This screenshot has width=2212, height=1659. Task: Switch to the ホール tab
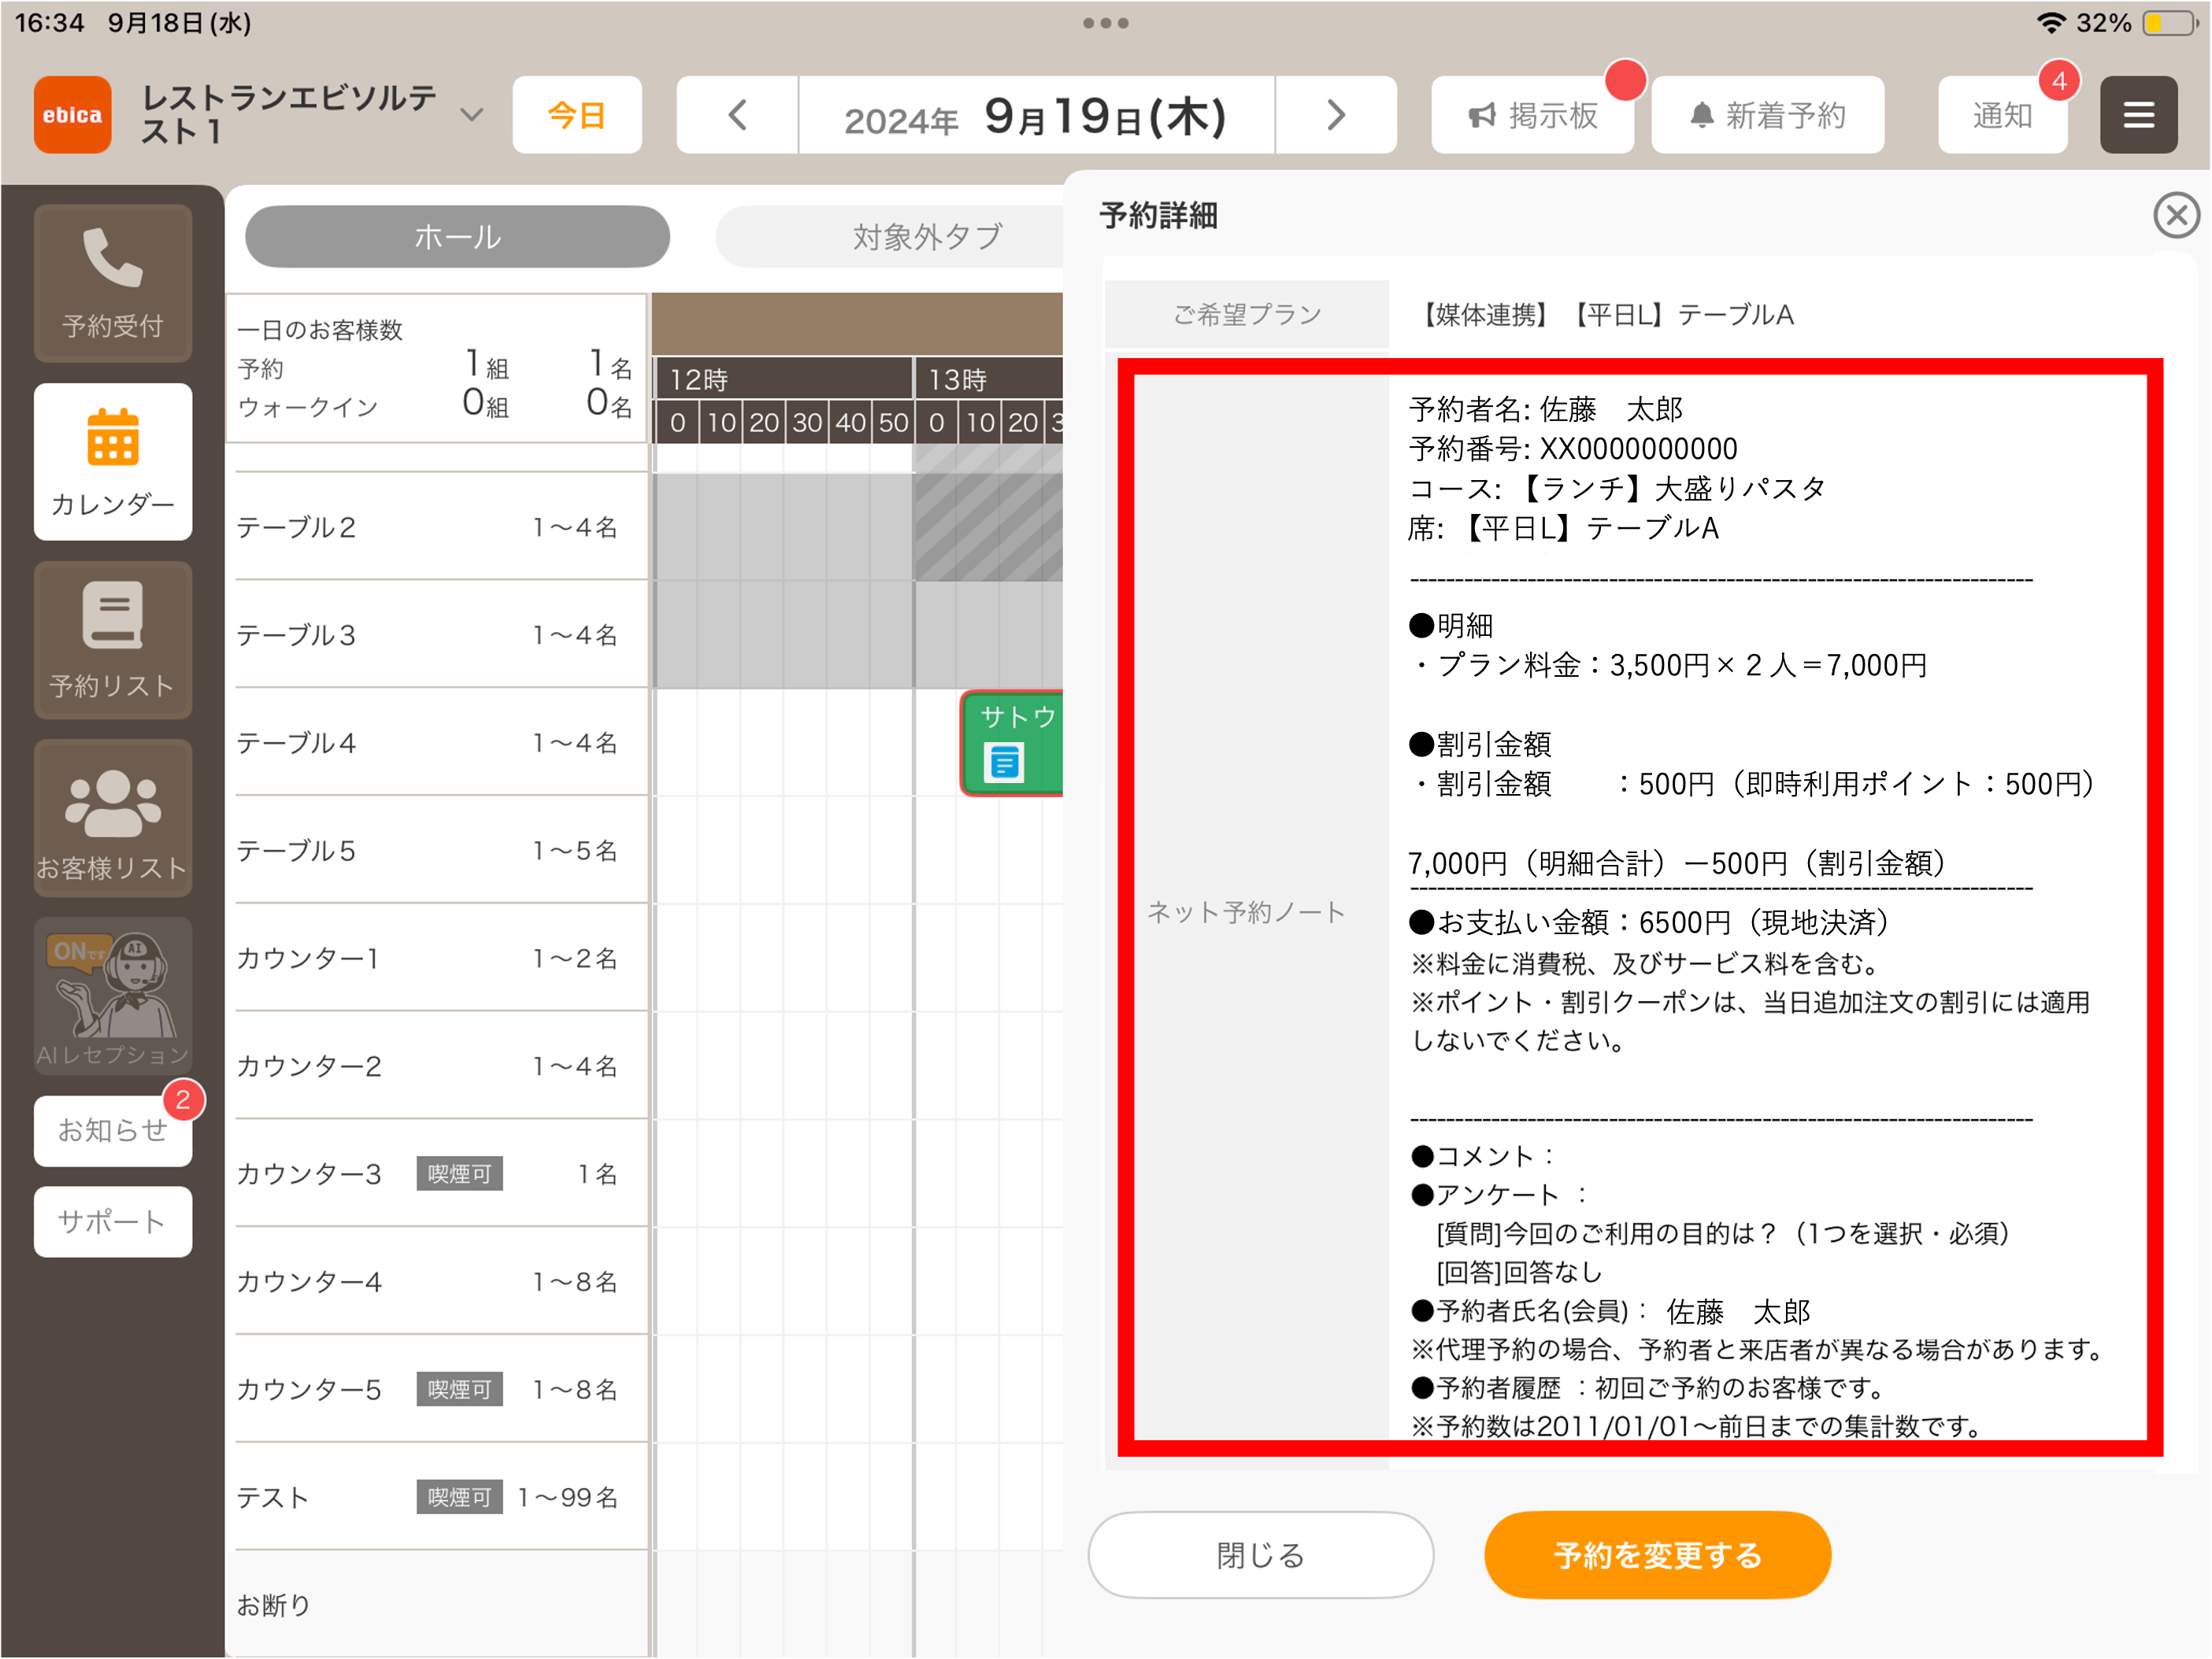point(457,237)
